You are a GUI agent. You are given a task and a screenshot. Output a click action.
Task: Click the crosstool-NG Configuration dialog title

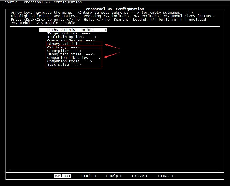[115, 9]
